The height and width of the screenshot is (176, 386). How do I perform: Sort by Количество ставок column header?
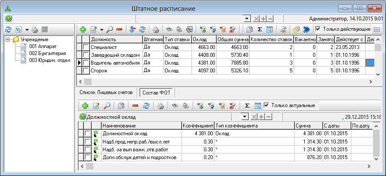pyautogui.click(x=272, y=39)
